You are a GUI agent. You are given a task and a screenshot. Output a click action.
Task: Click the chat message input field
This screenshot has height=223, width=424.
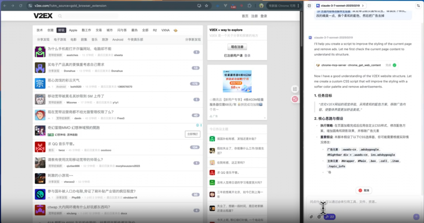click(x=360, y=202)
